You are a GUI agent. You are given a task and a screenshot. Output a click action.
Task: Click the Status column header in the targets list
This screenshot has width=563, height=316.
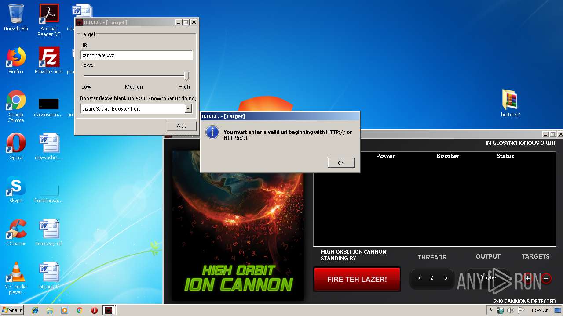pos(505,156)
